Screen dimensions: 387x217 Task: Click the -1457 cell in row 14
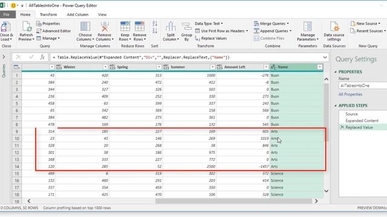pos(242,166)
